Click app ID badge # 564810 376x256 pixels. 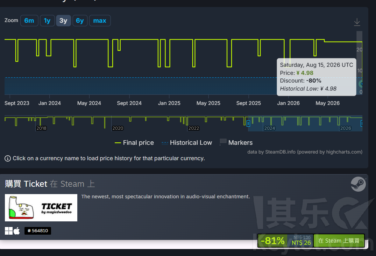pos(38,231)
